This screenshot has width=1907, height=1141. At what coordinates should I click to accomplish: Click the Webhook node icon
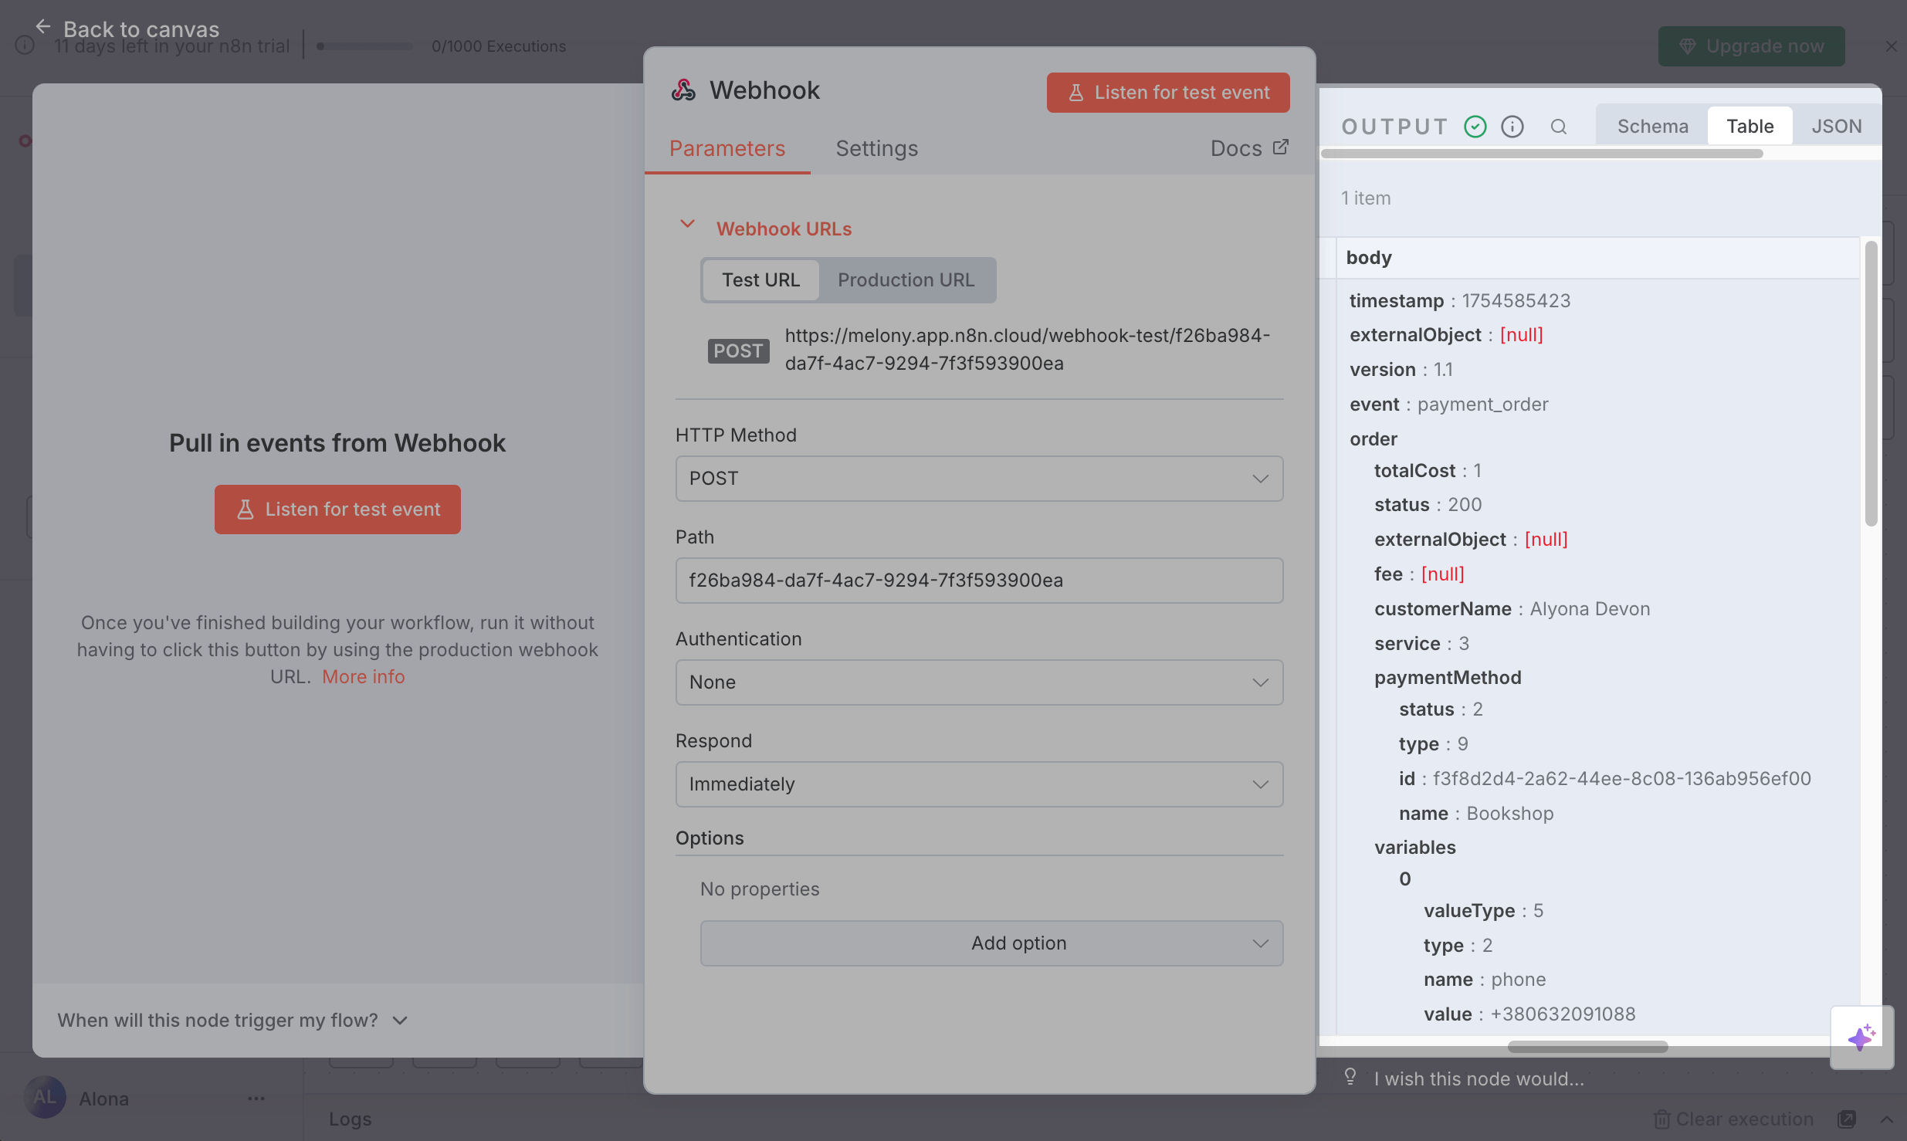(x=683, y=90)
